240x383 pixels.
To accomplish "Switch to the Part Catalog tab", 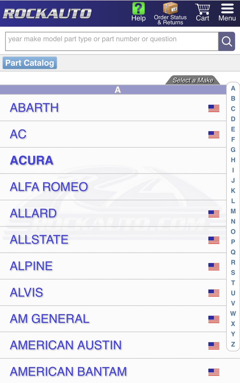I will 30,63.
